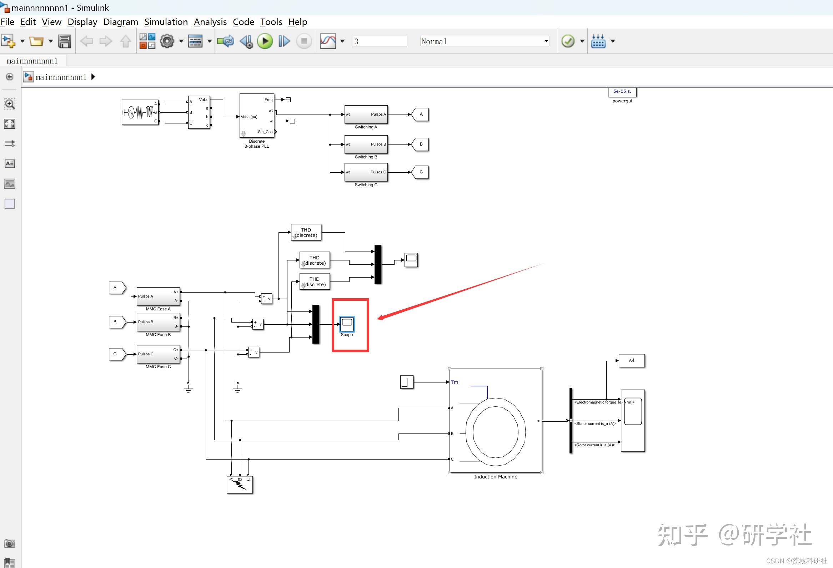Save the model using the save icon
833x568 pixels.
click(x=65, y=41)
